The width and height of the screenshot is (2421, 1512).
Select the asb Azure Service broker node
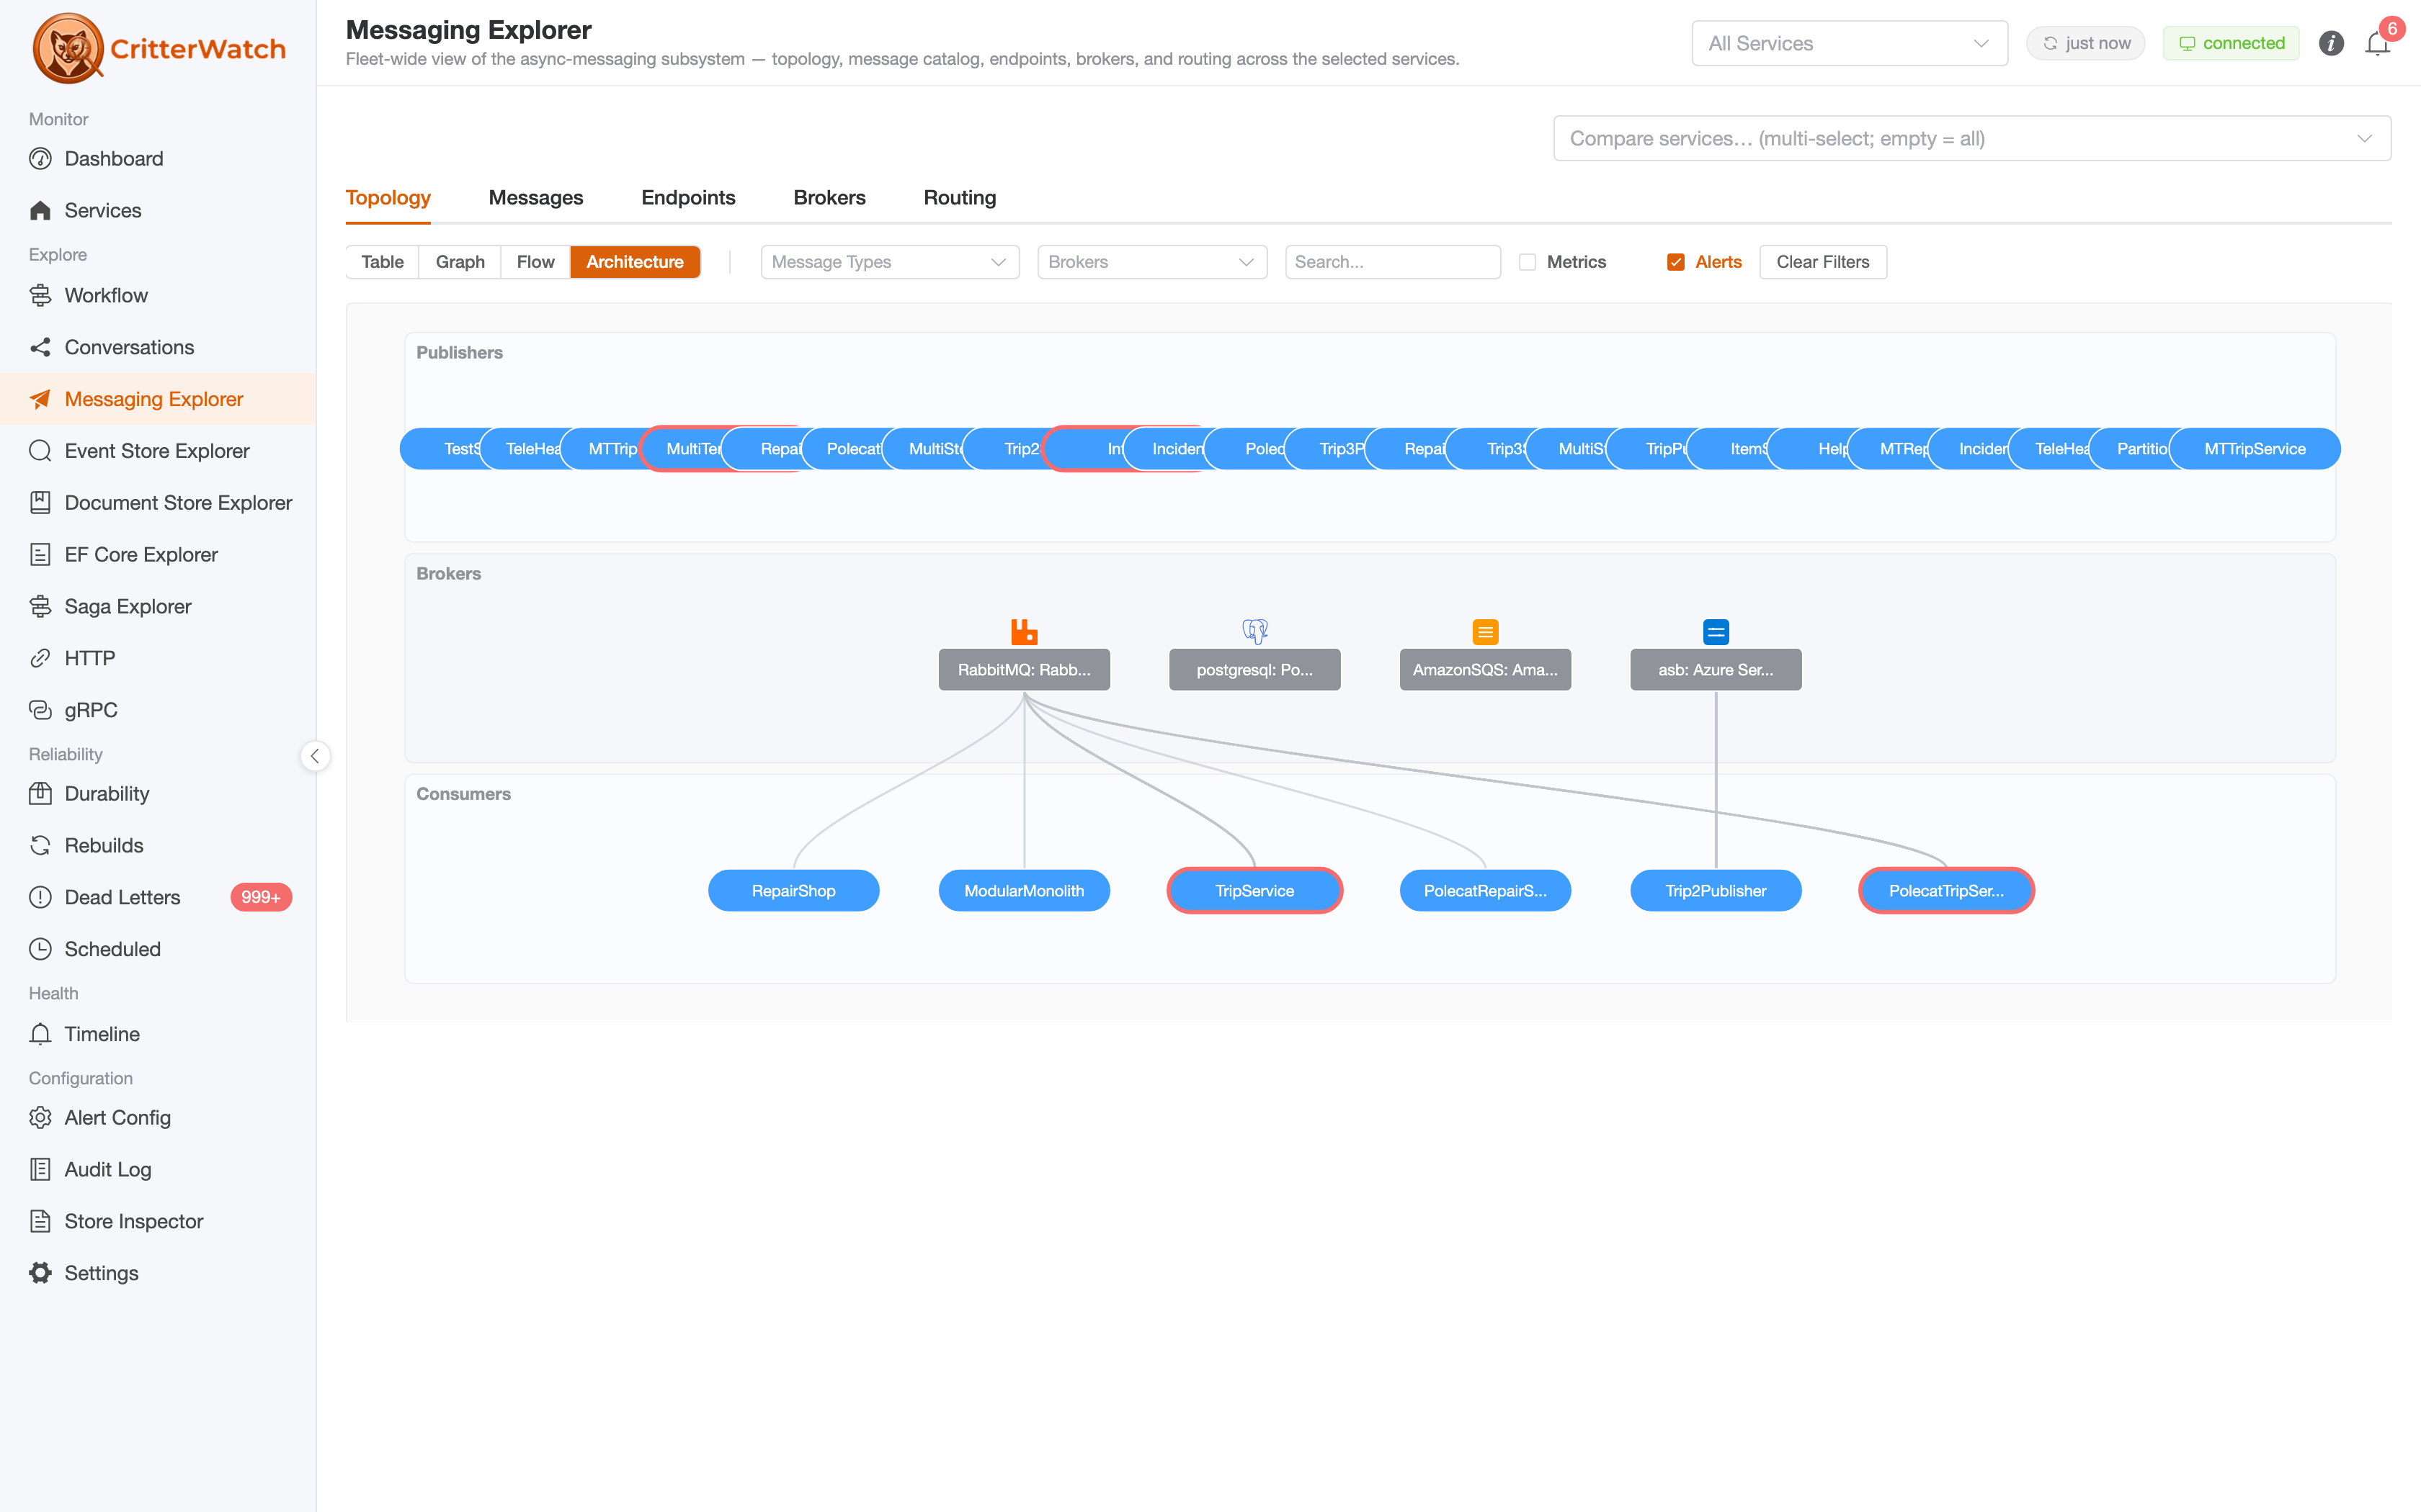pyautogui.click(x=1716, y=670)
